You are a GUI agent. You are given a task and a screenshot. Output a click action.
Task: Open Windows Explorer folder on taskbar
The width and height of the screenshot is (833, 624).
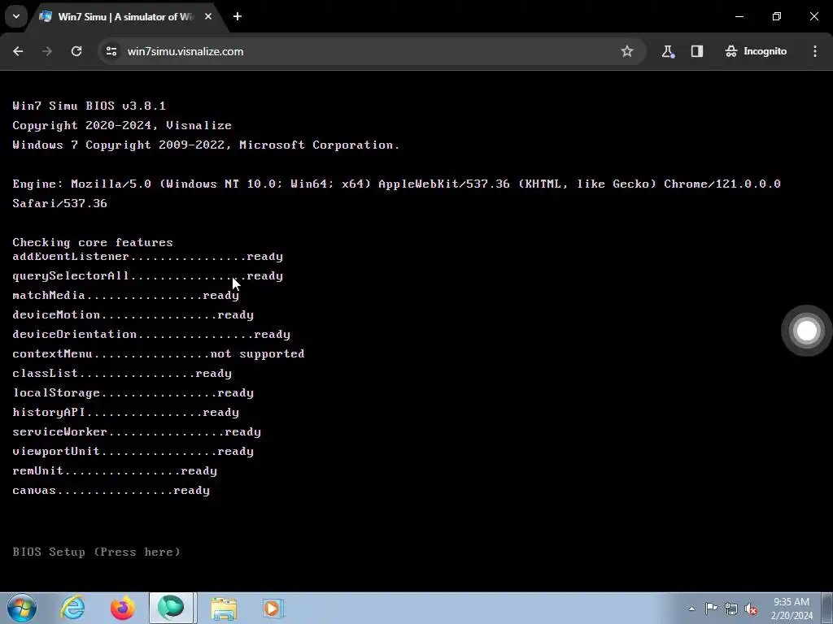pyautogui.click(x=224, y=608)
